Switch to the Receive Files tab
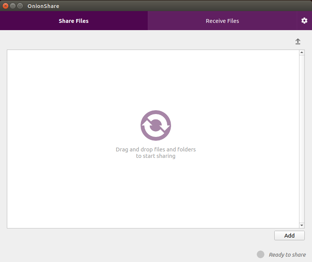 coord(222,21)
